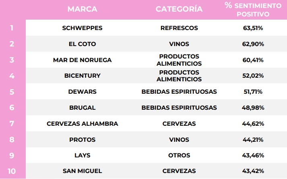The image size is (287, 179).
Task: Click the MARCA column header
Action: (82, 9)
